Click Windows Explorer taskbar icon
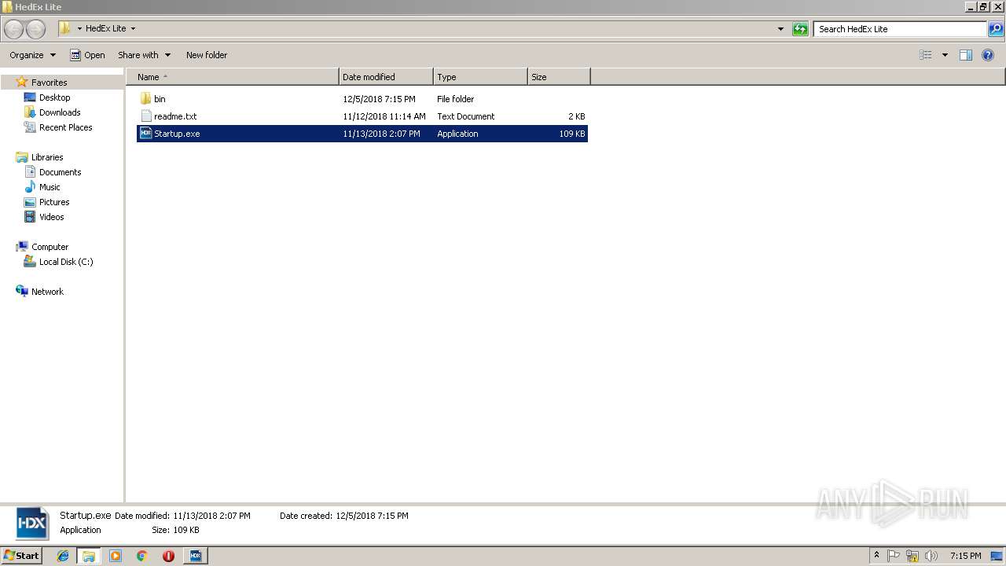This screenshot has width=1006, height=566. (89, 556)
